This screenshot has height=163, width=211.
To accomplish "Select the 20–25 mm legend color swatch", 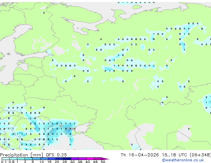I will (59, 159).
